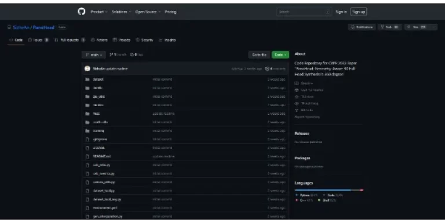The image size is (445, 223).
Task: Focus the GitHub search field
Action: 304,12
